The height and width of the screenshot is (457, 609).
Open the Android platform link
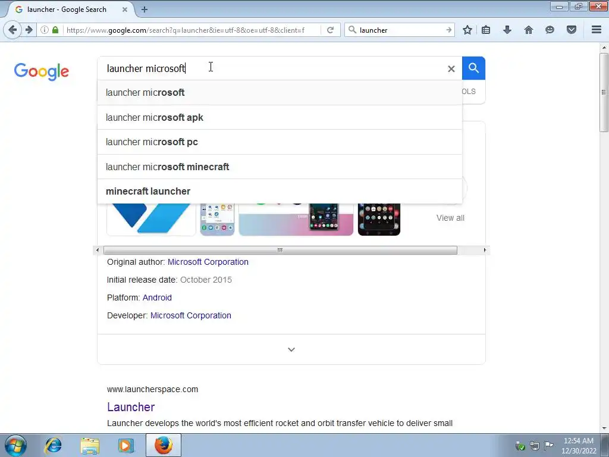click(x=157, y=298)
